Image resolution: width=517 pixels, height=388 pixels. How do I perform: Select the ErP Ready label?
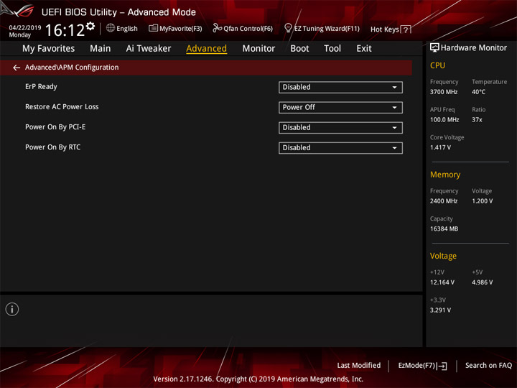click(x=41, y=86)
